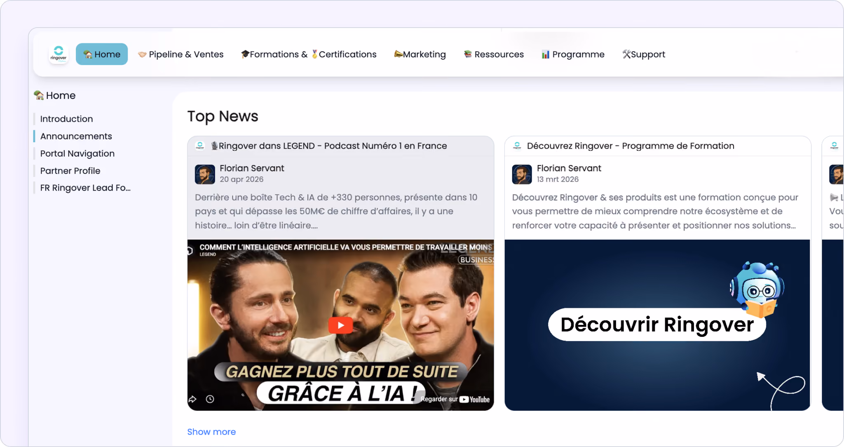Select the Programme tab
Viewport: 844px width, 447px height.
[573, 54]
